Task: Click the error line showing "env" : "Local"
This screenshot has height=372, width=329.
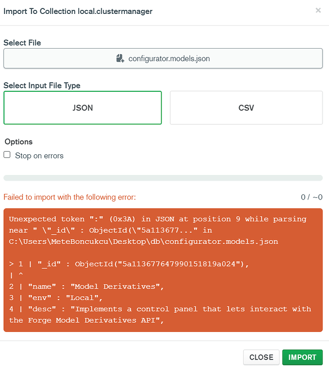Action: pos(62,298)
